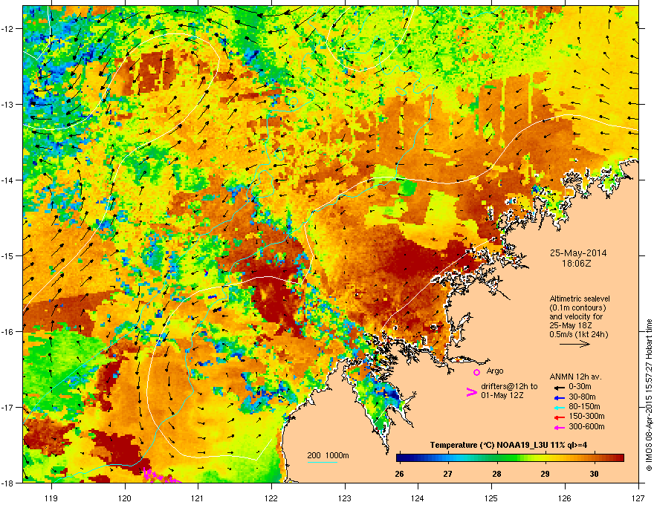654x505 pixels.
Task: Click the latitude axis label '-18'
Action: click(8, 483)
